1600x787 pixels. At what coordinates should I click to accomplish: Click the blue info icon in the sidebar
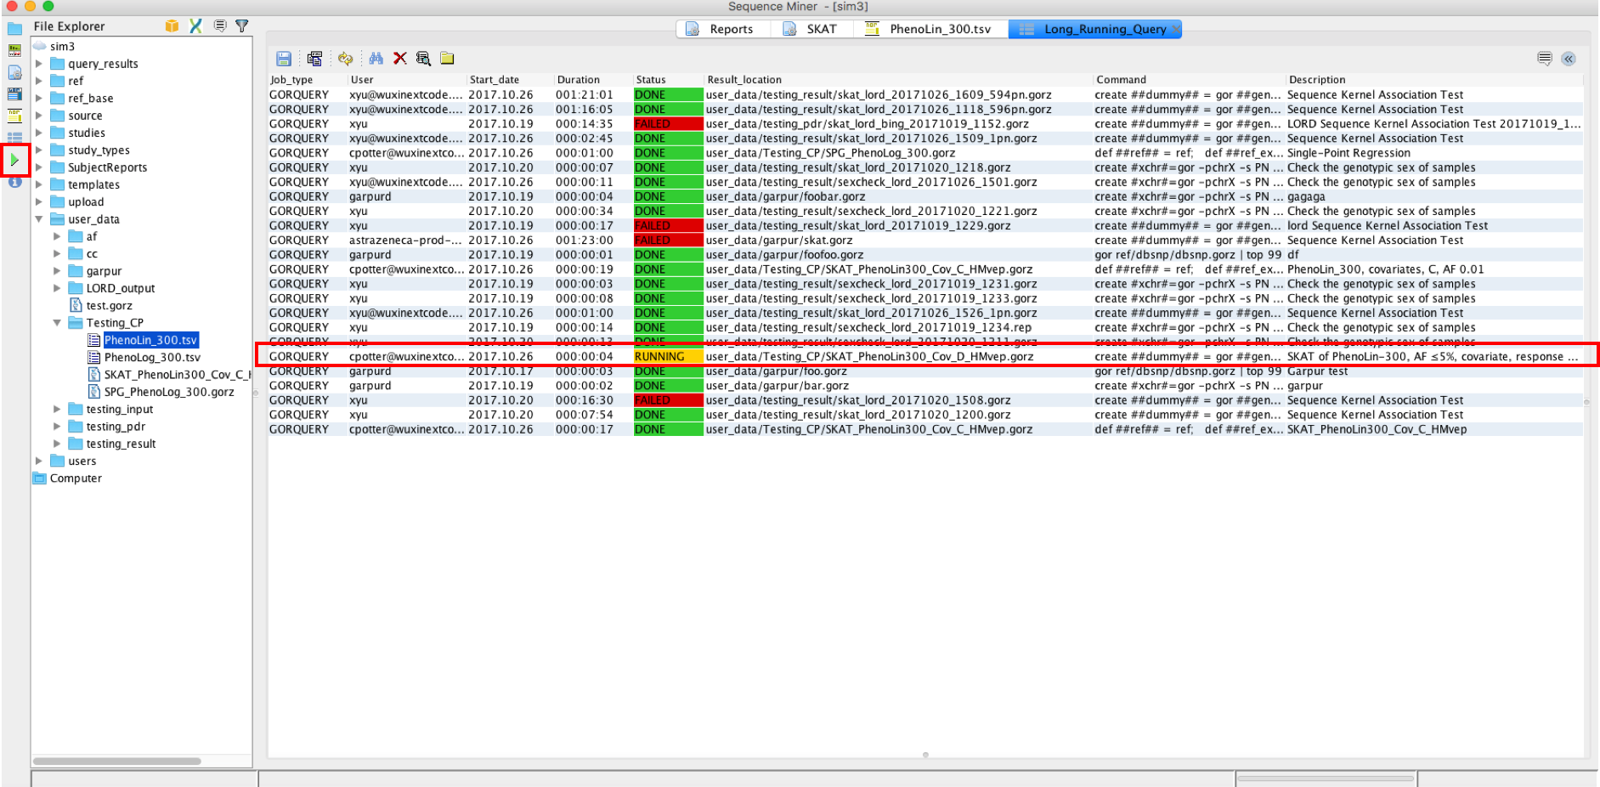tap(14, 182)
